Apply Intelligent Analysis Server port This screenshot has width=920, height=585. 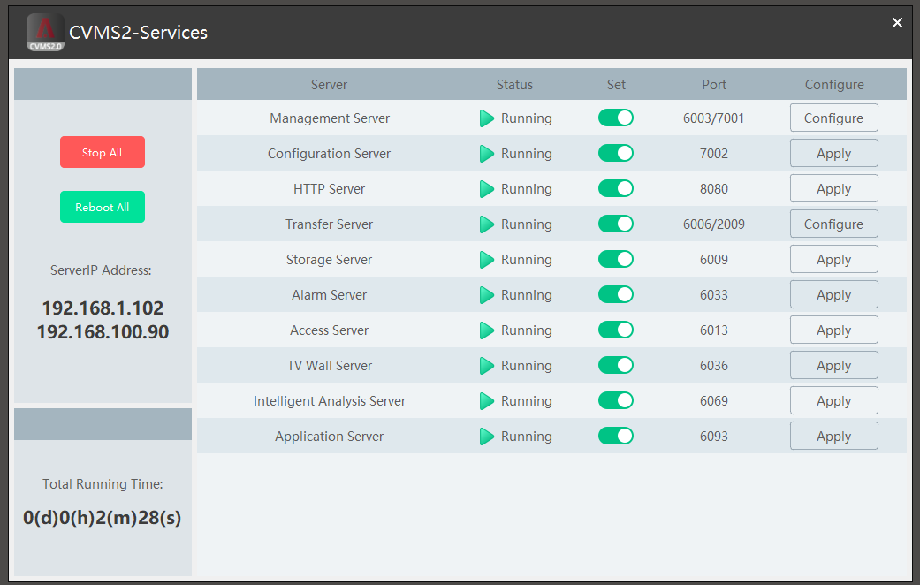[833, 400]
